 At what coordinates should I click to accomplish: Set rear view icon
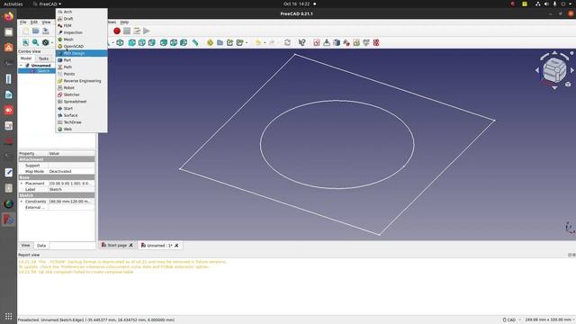click(x=164, y=42)
